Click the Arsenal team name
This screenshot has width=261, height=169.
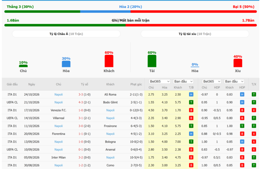[110, 150]
